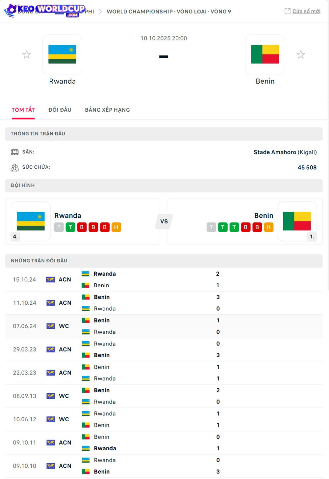
Task: Open the Benin flag in match header
Action: [265, 54]
